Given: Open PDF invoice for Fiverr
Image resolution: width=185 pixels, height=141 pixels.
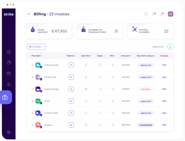Looking at the screenshot, I should (x=164, y=101).
